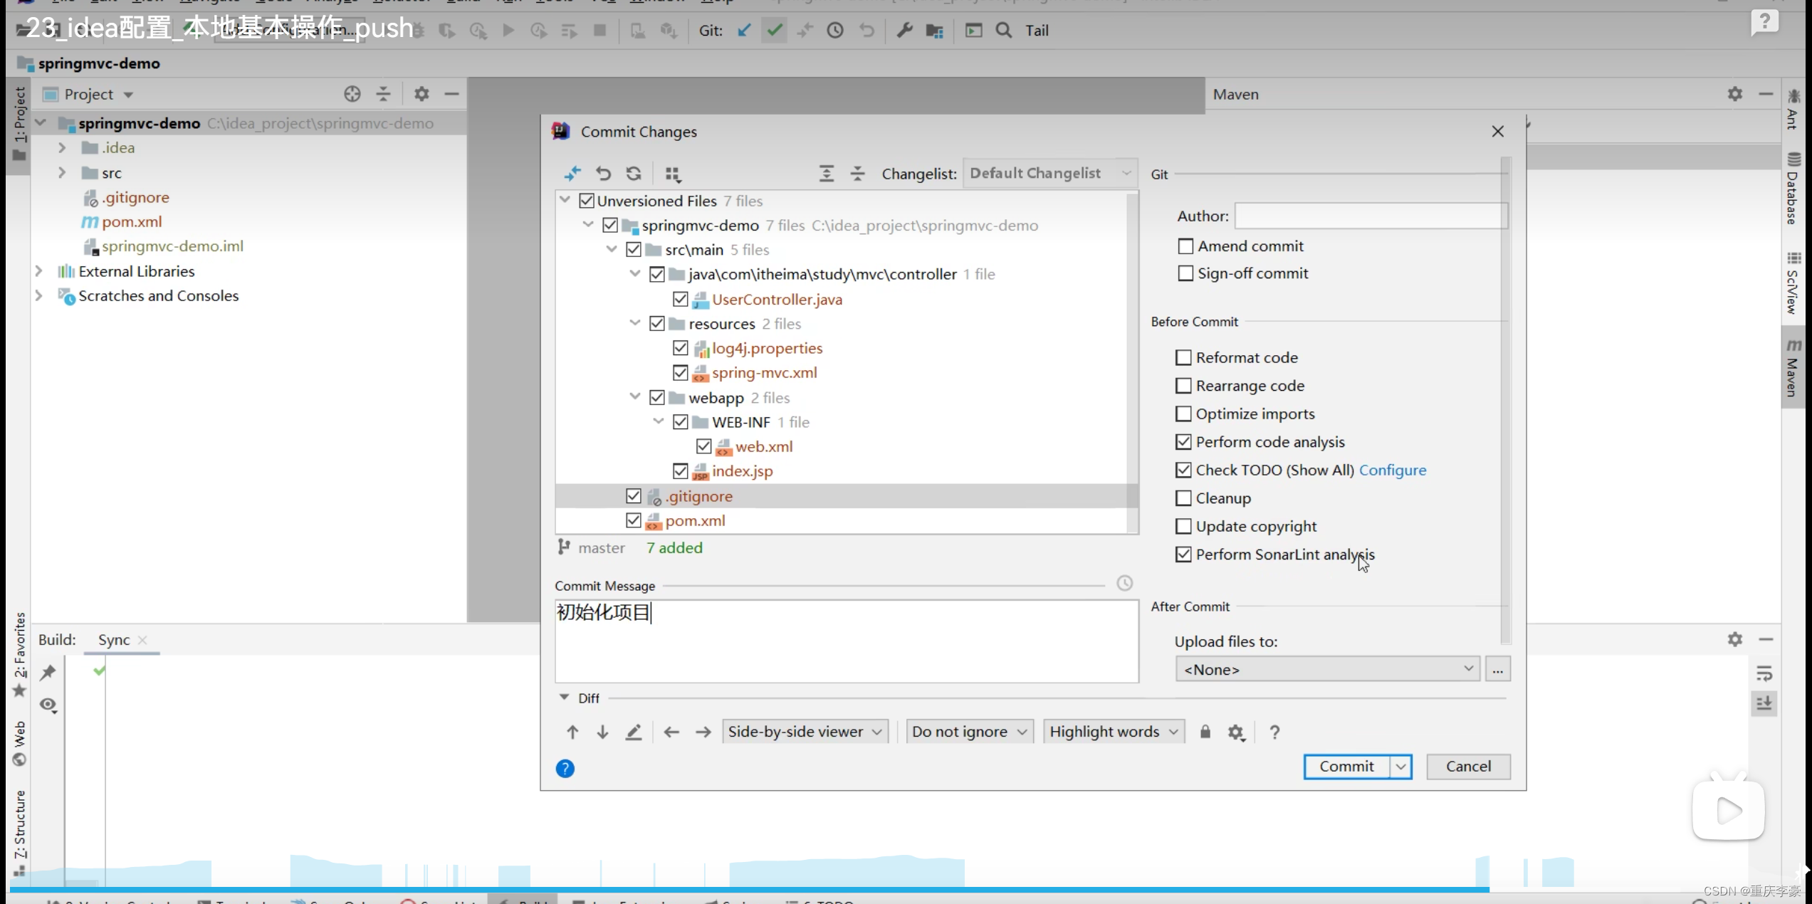Image resolution: width=1812 pixels, height=904 pixels.
Task: Click the expand all tree nodes icon
Action: pos(827,174)
